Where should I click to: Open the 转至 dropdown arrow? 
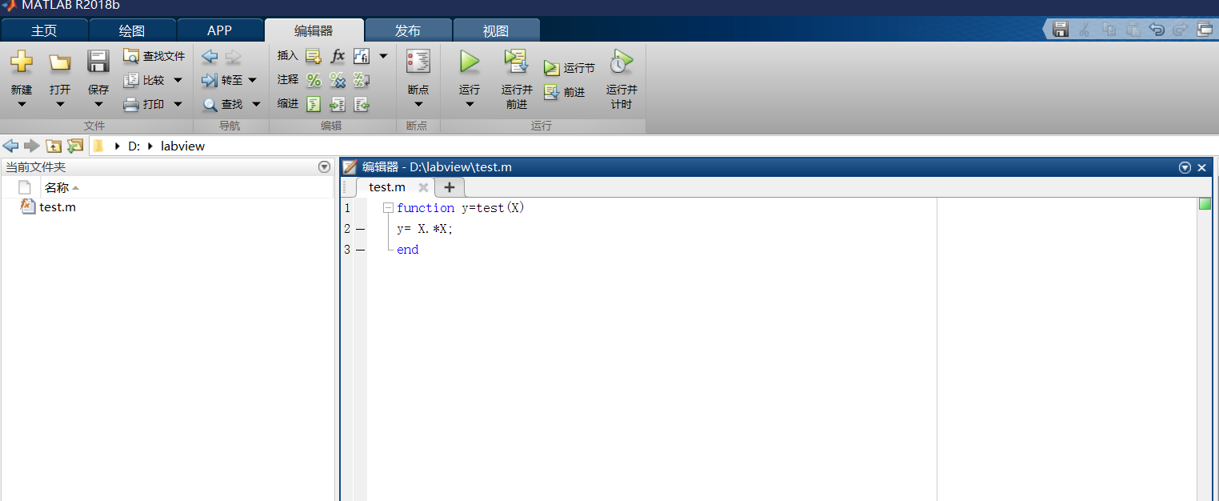pos(252,80)
